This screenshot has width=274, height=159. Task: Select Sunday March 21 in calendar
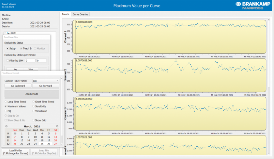point(15,144)
